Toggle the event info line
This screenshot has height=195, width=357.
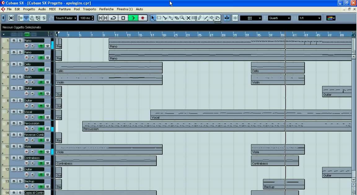(x=26, y=18)
